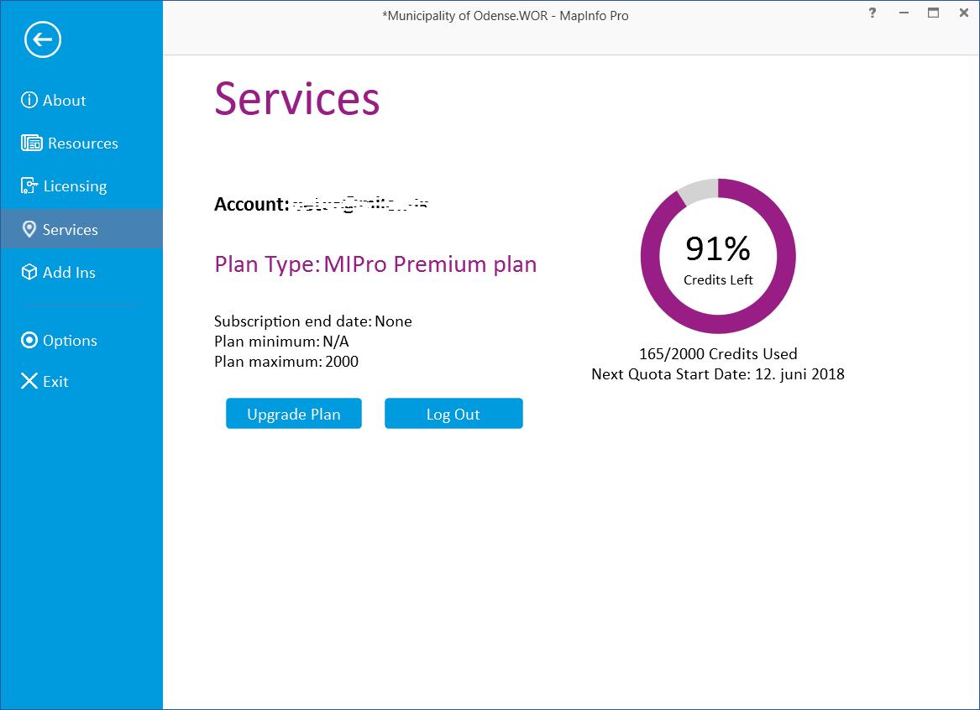The height and width of the screenshot is (710, 980).
Task: Click the Plan Type MIPro Premium text
Action: click(x=375, y=264)
